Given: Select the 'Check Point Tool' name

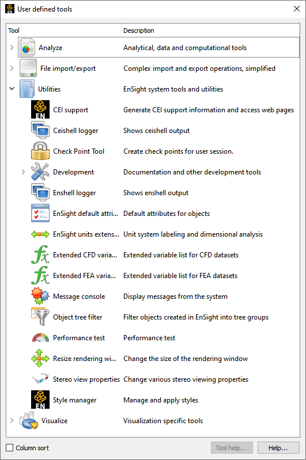Looking at the screenshot, I should [79, 151].
